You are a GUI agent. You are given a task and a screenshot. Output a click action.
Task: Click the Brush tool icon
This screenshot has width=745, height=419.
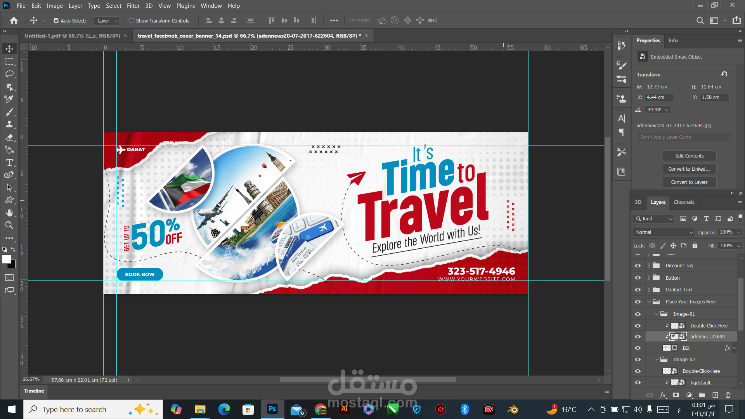coord(9,112)
